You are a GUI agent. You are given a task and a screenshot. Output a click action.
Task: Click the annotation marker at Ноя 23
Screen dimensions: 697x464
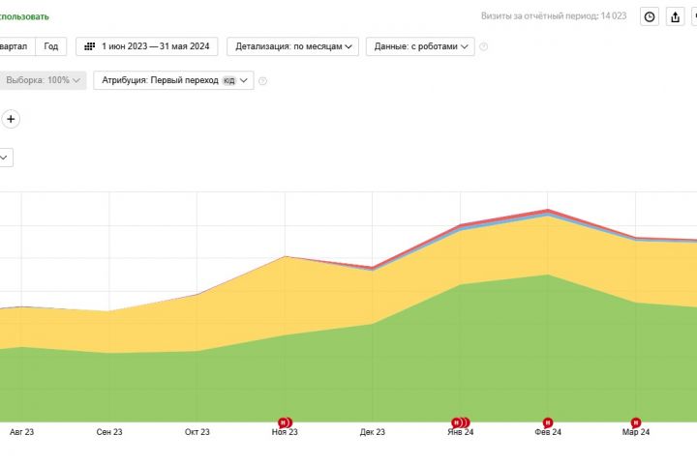[x=285, y=422]
